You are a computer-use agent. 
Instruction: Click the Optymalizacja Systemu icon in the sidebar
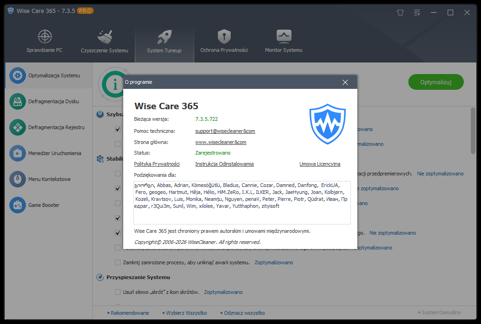tap(18, 75)
